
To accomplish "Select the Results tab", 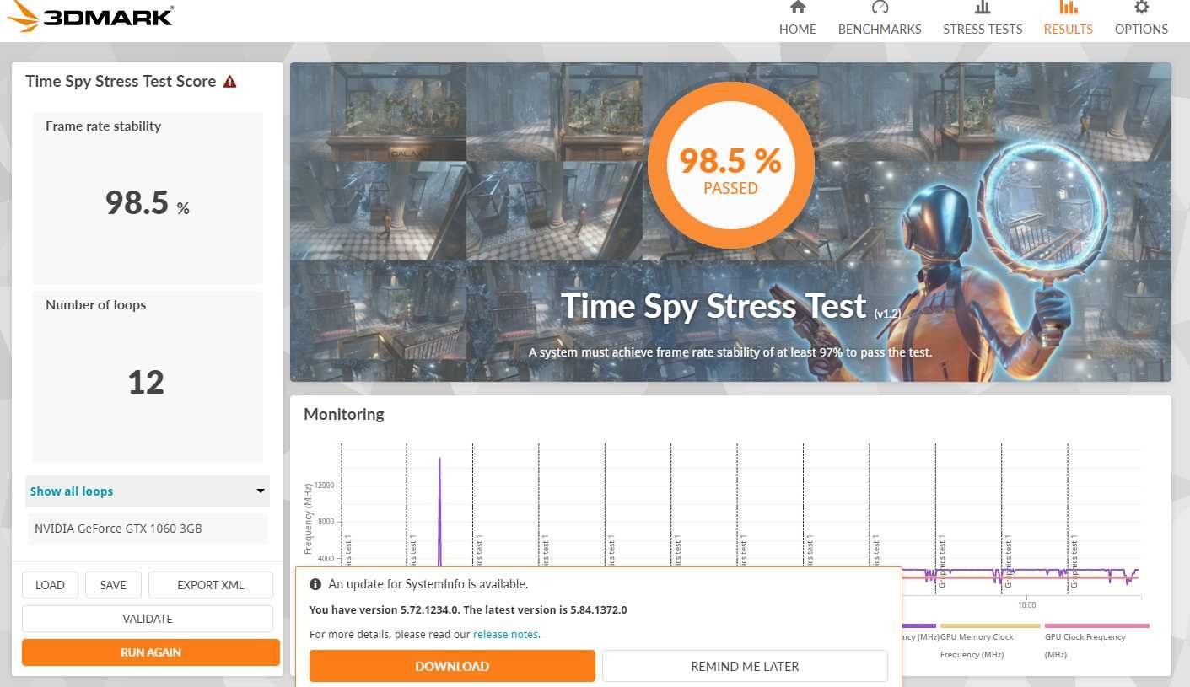I will (x=1068, y=19).
